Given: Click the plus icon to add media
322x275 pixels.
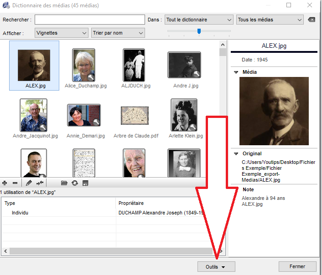Looking at the screenshot, I should pos(5,183).
